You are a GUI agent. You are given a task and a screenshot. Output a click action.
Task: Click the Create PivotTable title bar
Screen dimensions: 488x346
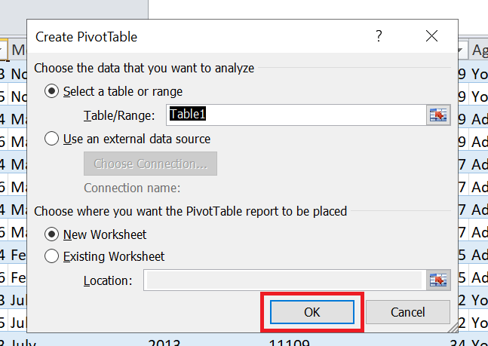(189, 36)
